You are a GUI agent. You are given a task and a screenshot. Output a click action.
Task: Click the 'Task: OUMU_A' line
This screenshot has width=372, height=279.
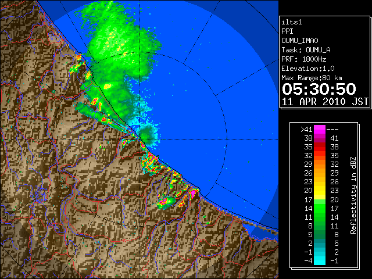pyautogui.click(x=306, y=50)
